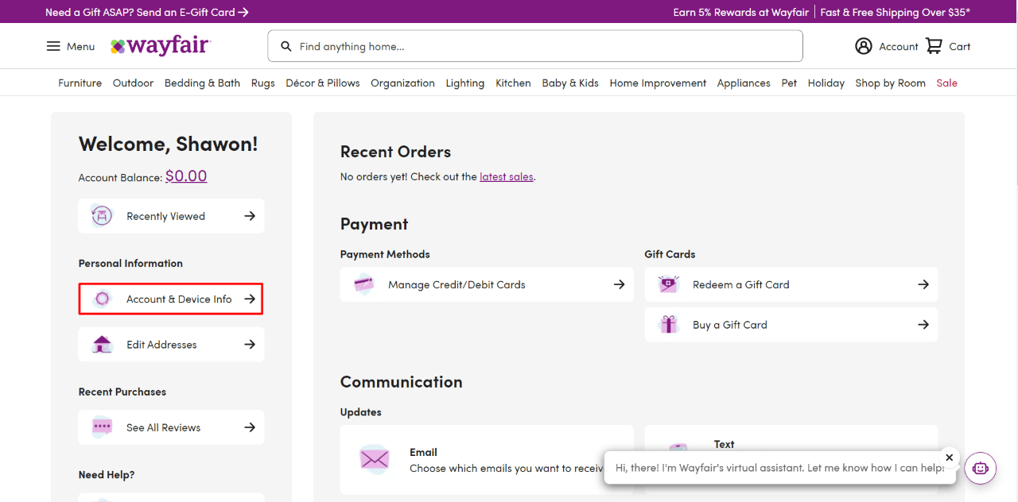Open the Holiday category
This screenshot has height=502, width=1018.
click(826, 83)
